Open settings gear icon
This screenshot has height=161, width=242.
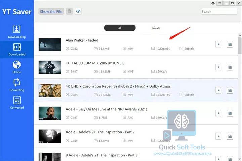click(213, 3)
